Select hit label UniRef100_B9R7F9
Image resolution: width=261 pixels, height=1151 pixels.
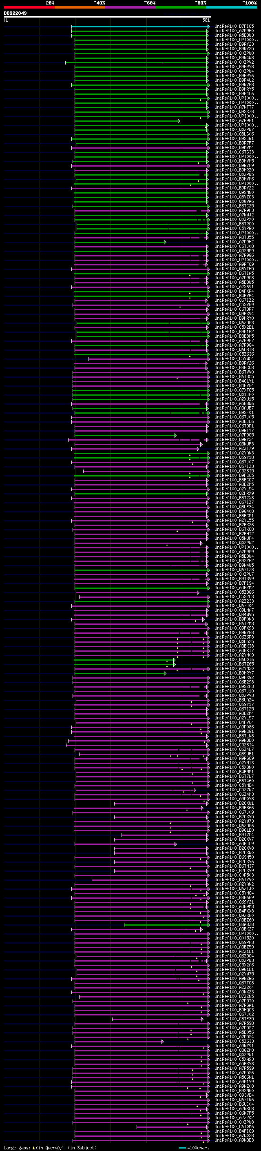pyautogui.click(x=234, y=166)
